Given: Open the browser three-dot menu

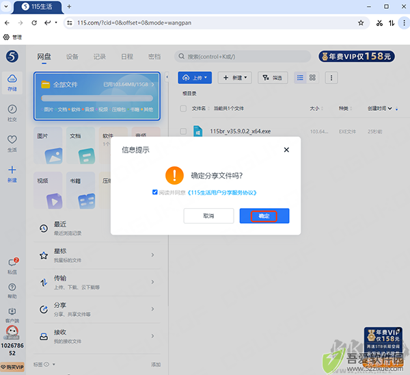Looking at the screenshot, I should (404, 23).
